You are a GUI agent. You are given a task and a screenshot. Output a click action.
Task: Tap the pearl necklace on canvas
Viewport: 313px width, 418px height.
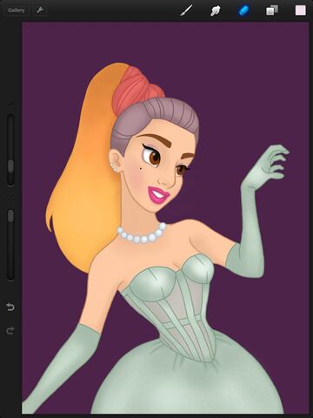click(x=143, y=234)
